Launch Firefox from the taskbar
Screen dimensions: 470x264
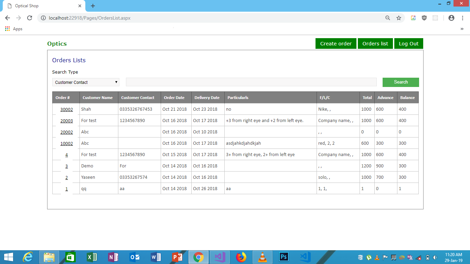(242, 257)
